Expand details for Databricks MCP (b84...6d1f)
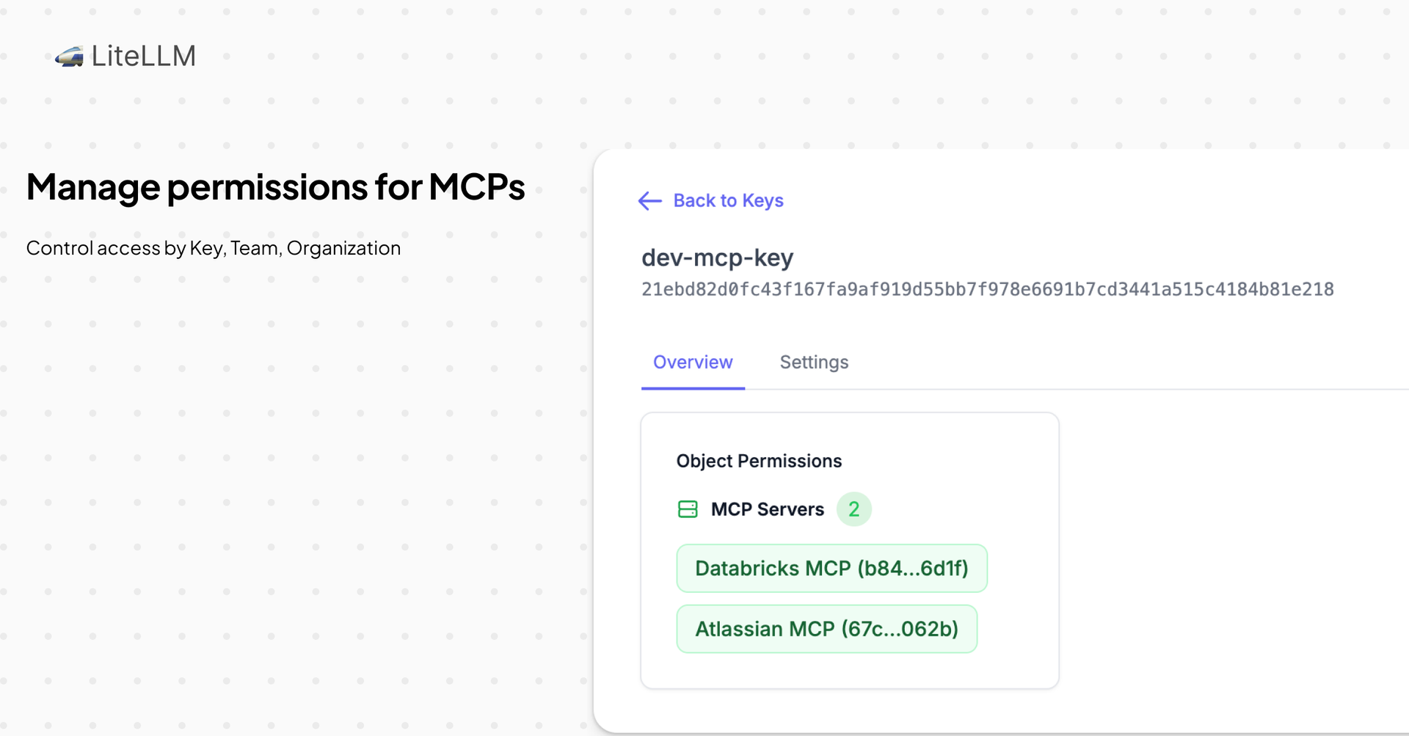1409x736 pixels. [831, 568]
